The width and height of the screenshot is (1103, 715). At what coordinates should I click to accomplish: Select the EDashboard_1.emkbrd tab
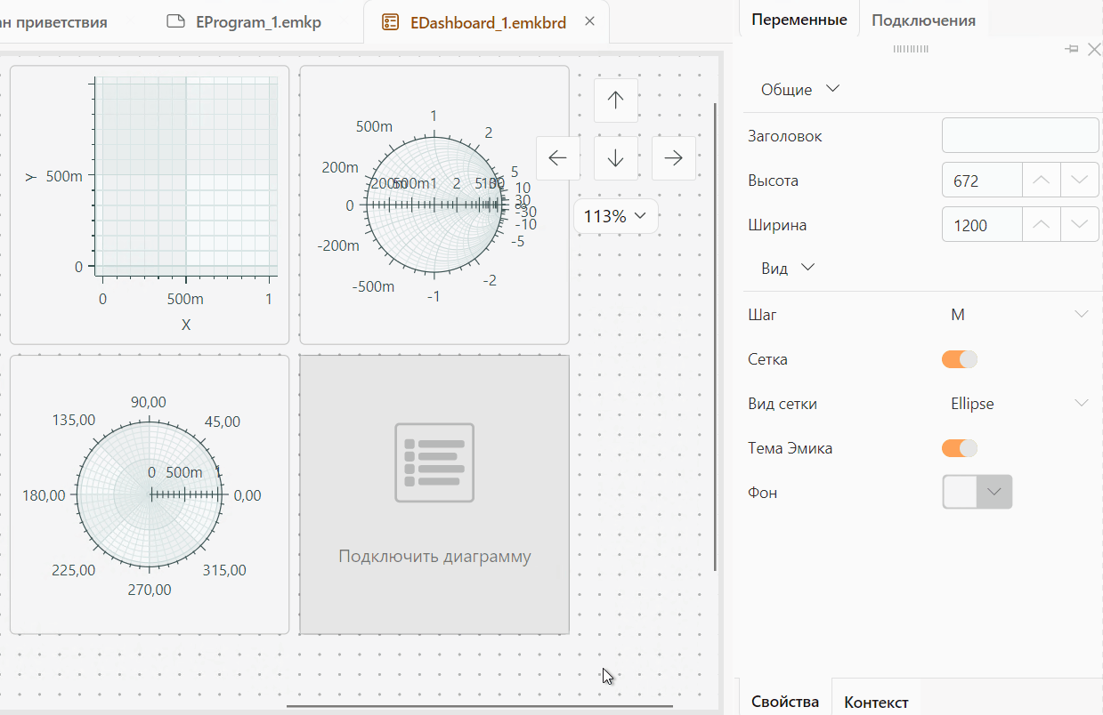[x=487, y=22]
